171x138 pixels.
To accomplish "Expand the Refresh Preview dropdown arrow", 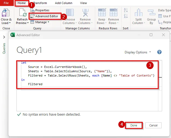I will click(x=28, y=23).
